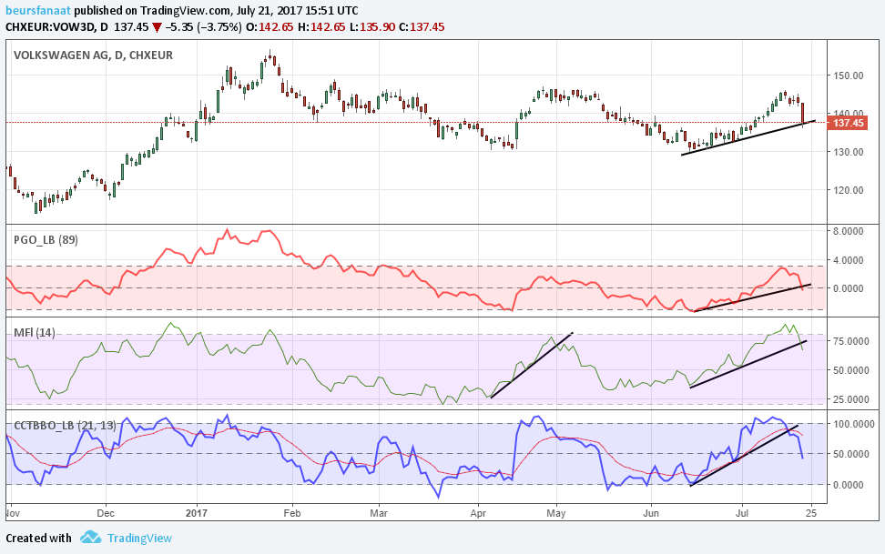This screenshot has width=885, height=554.
Task: Click the 75.0000 MFI axis value
Action: [x=850, y=341]
